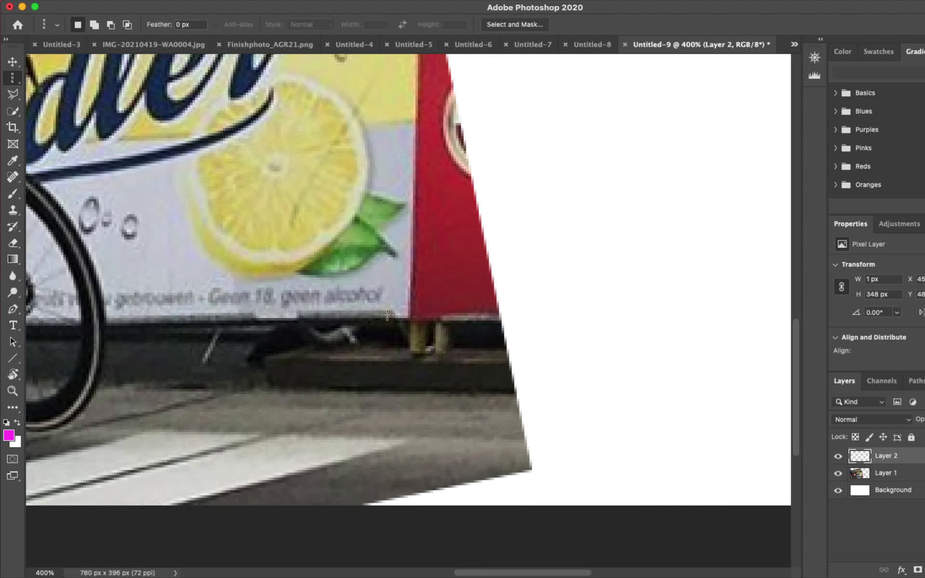Screen dimensions: 925x578
Task: Select the Hand tool
Action: coord(13,374)
